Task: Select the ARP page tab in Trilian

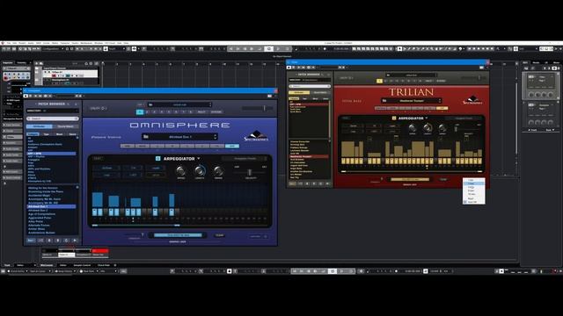Action: point(442,108)
